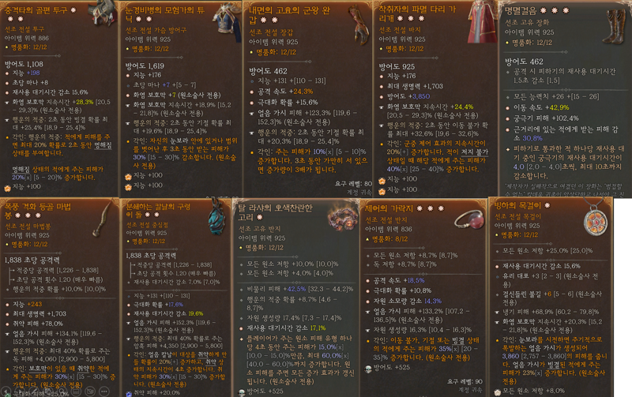Click the underlined 멍해짐 keyword on the helm tooltip
The height and width of the screenshot is (397, 632).
[x=103, y=145]
